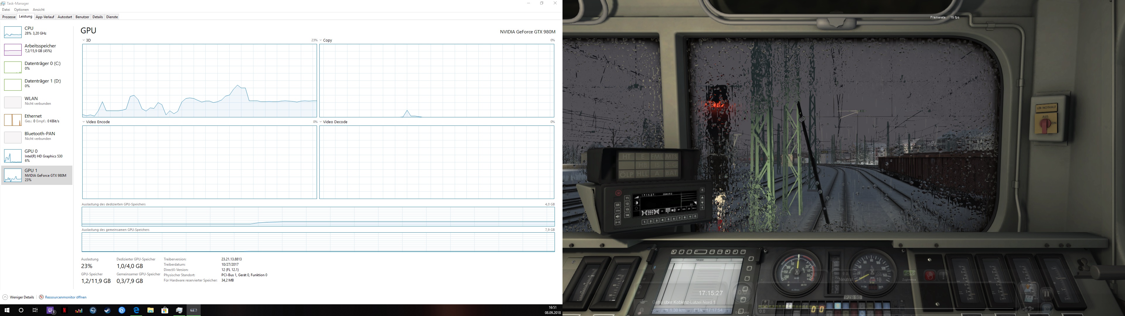Image resolution: width=1125 pixels, height=316 pixels.
Task: Open Steam taskbar icon
Action: click(108, 310)
